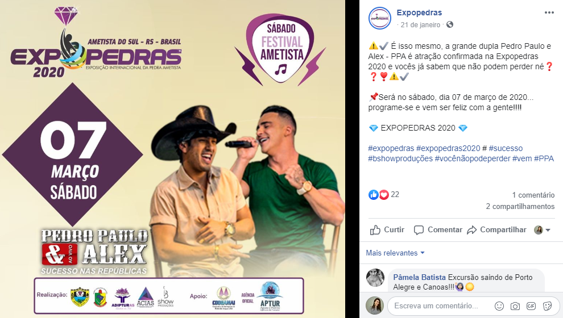Click the Expopedras page profile picture
563x318 pixels.
click(379, 18)
